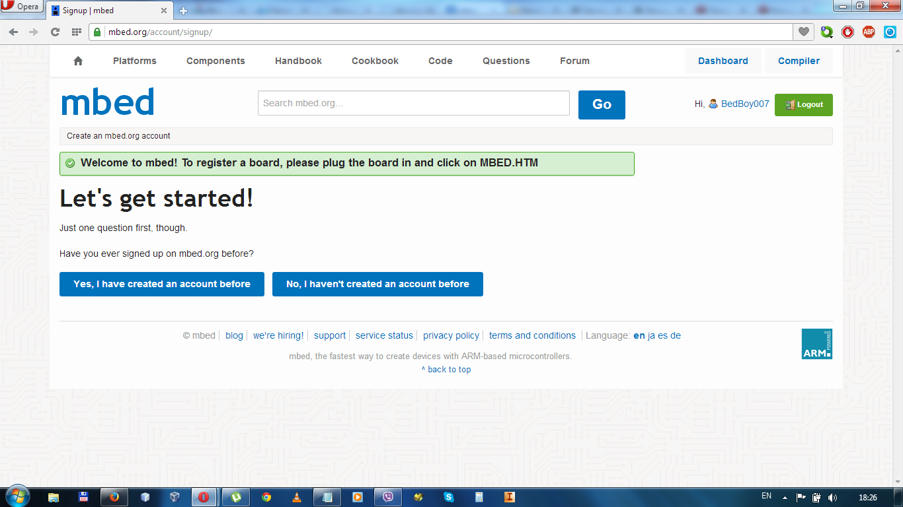Open Opera Speed Dial grid icon
Image resolution: width=903 pixels, height=507 pixels.
pos(76,32)
